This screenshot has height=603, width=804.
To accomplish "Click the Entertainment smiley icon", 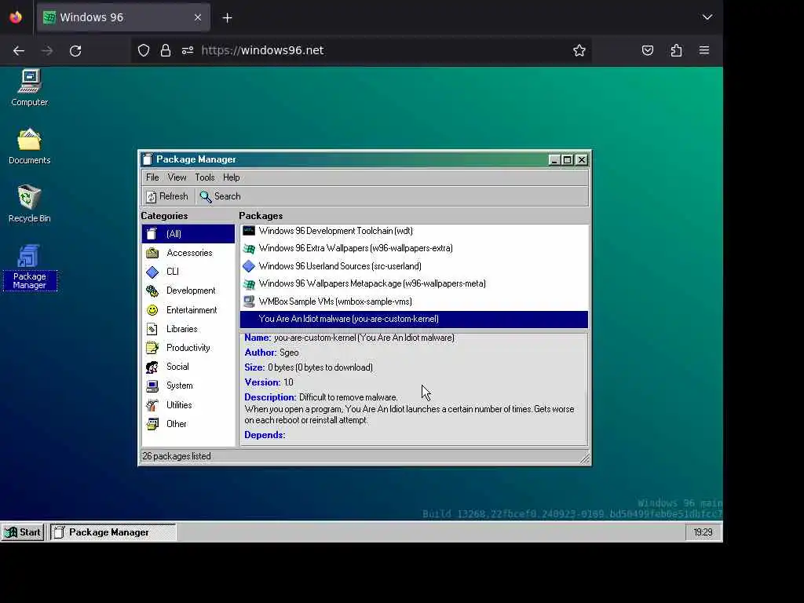I will pyautogui.click(x=152, y=310).
